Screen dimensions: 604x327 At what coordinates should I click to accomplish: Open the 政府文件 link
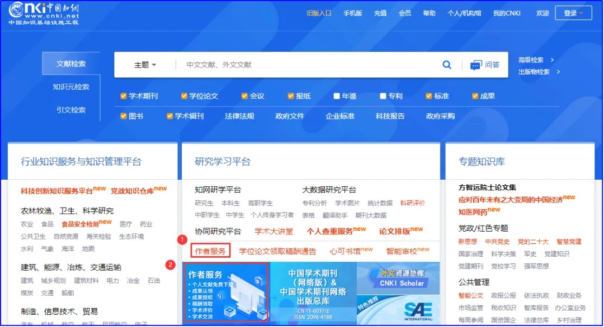290,116
